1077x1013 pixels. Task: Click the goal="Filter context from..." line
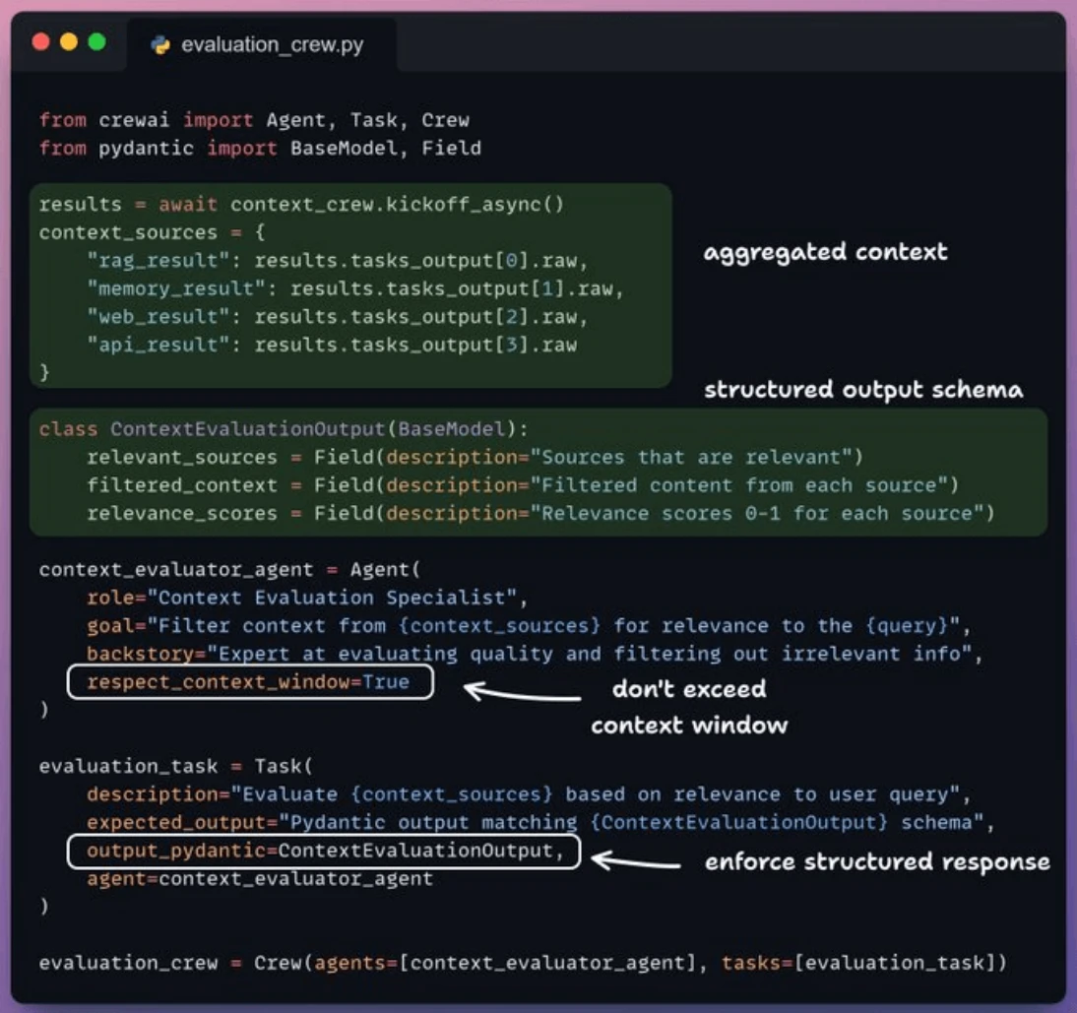529,626
